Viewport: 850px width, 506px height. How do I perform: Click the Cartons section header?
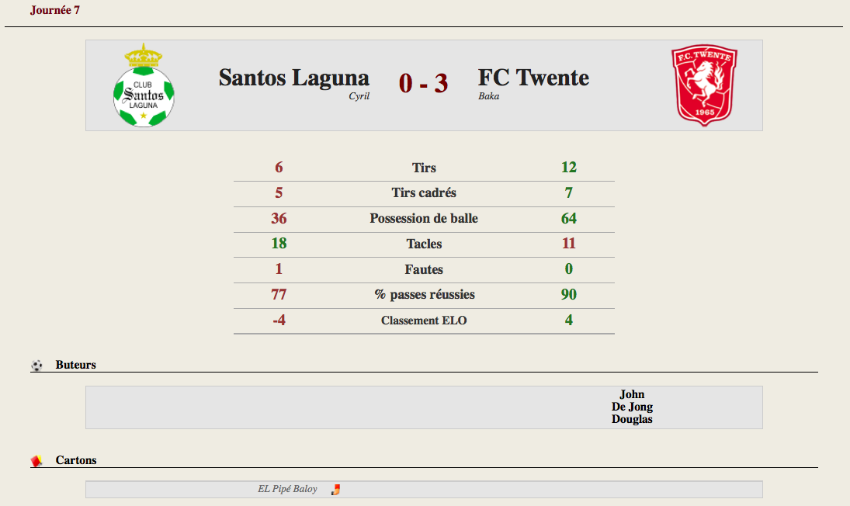76,460
